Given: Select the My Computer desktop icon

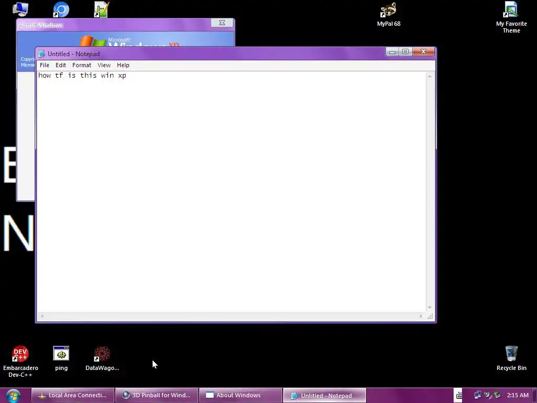Looking at the screenshot, I should tap(20, 9).
